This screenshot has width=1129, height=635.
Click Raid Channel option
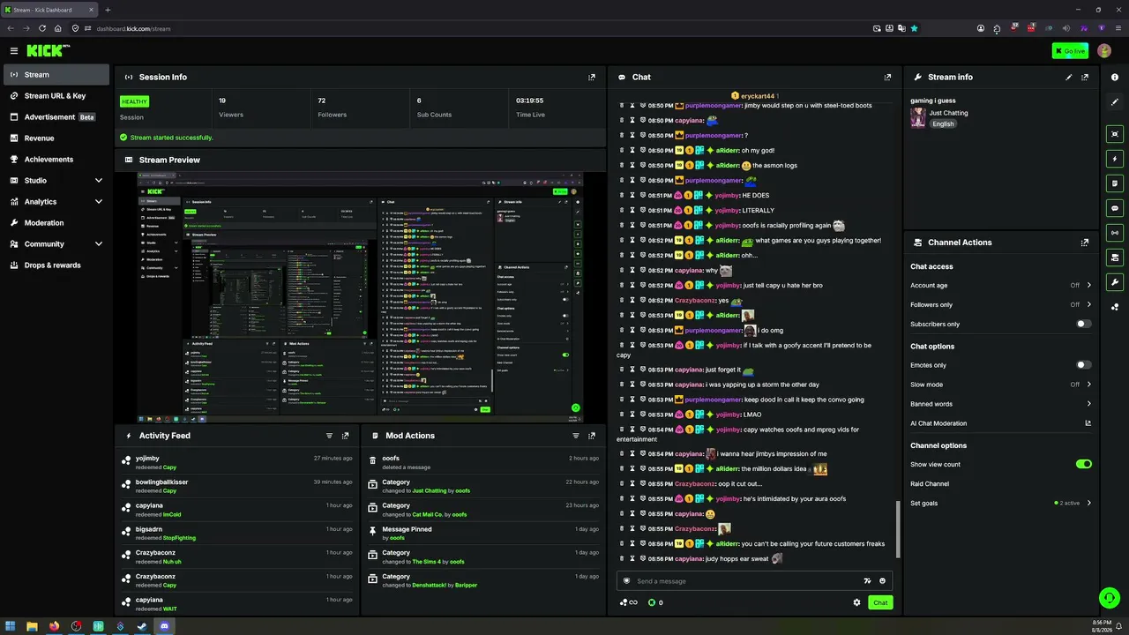tap(930, 484)
